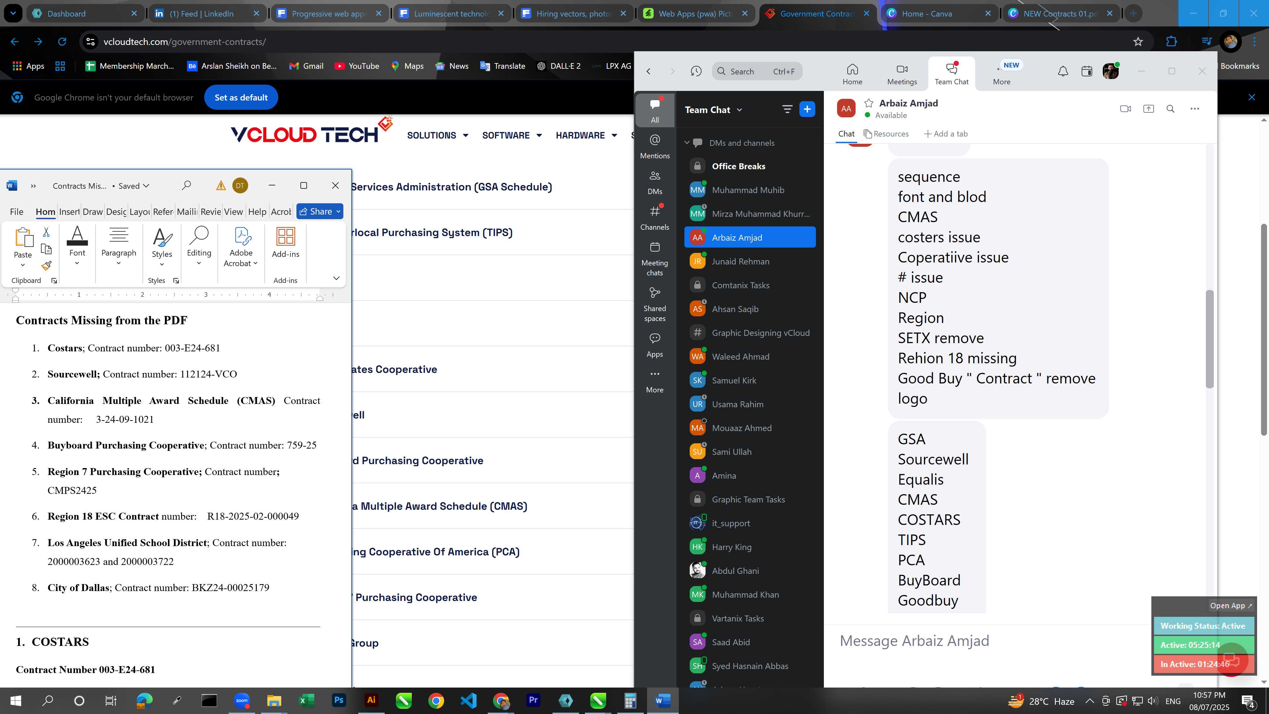Reload the vcloudtech page
Screen dimensions: 1269x714
pos(62,42)
